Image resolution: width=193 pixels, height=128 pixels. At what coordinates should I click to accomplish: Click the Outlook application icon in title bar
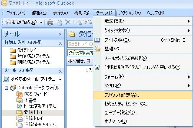point(4,3)
